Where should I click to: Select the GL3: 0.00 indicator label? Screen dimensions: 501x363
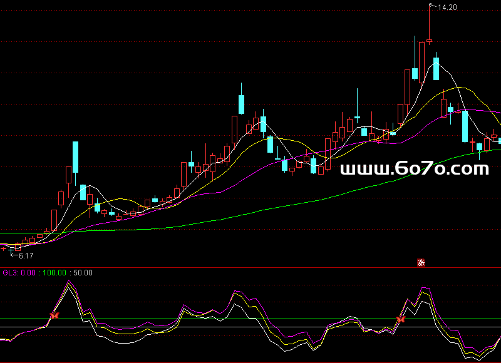(x=19, y=273)
